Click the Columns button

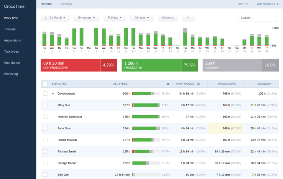coord(168,18)
